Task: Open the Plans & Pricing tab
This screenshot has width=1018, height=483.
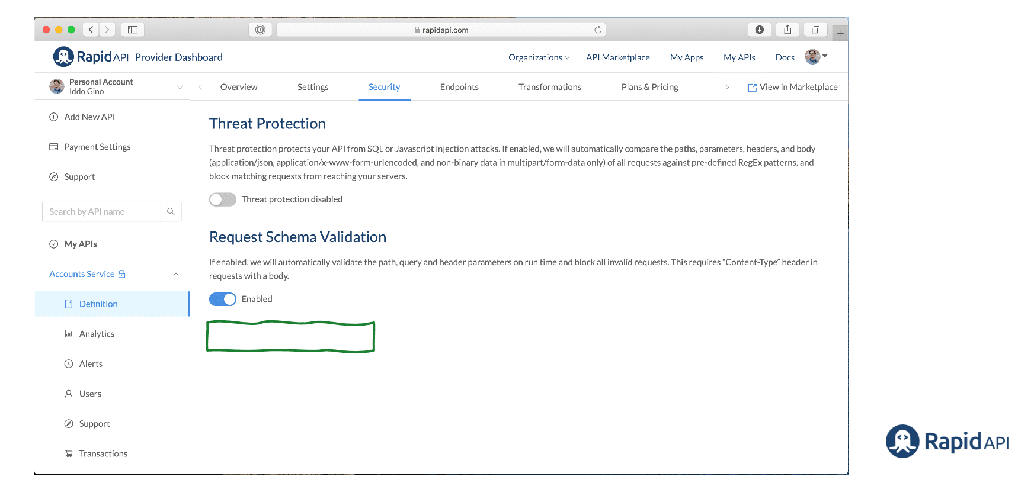Action: 649,87
